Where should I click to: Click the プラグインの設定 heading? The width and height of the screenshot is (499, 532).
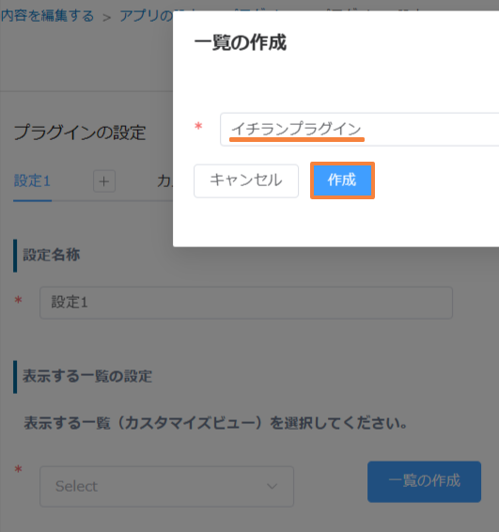[x=80, y=133]
